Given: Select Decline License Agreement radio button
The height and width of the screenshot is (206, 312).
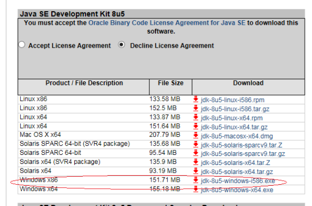Looking at the screenshot, I should (x=122, y=44).
